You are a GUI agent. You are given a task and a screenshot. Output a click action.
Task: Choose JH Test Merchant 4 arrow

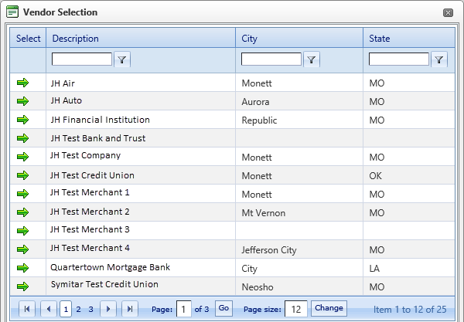click(x=22, y=249)
